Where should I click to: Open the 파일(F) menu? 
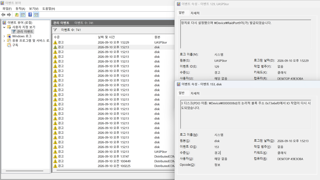tap(7, 9)
